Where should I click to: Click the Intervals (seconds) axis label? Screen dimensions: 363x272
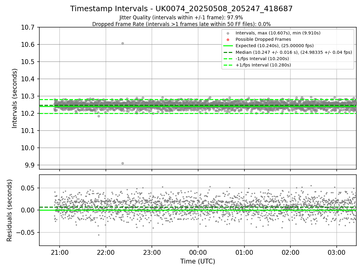[x=15, y=98]
